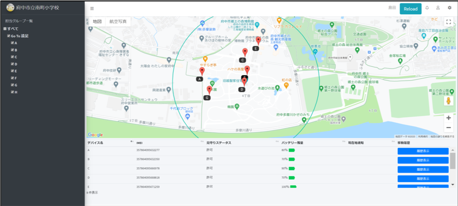
Task: Open notifications via the bell icon
Action: 427,8
